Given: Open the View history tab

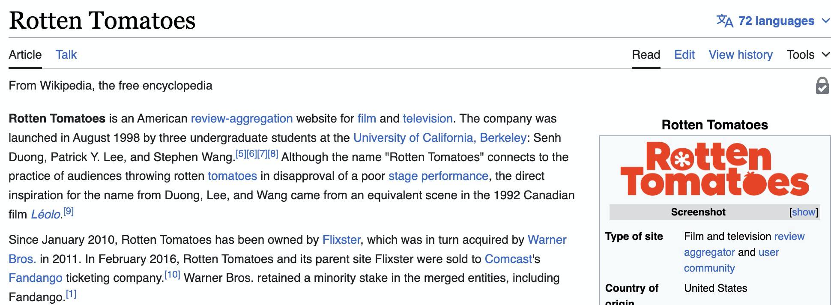Looking at the screenshot, I should click(x=740, y=55).
